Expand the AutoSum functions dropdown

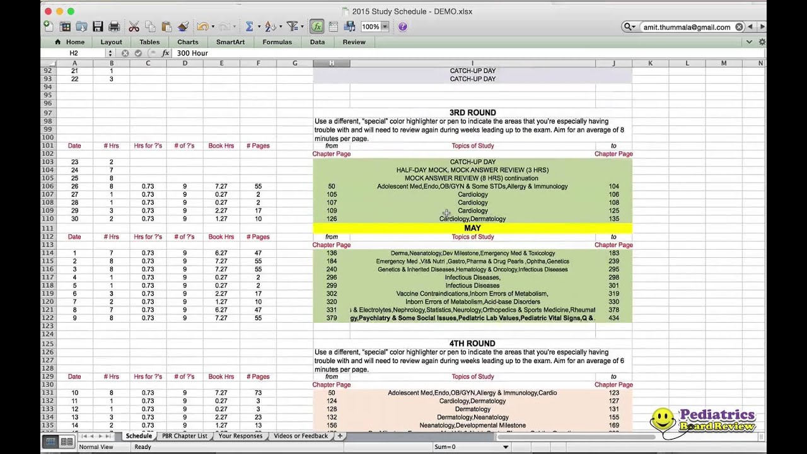pyautogui.click(x=258, y=27)
